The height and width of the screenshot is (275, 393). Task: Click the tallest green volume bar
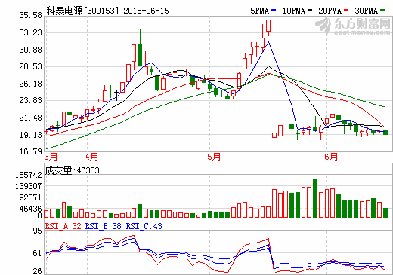pyautogui.click(x=315, y=198)
